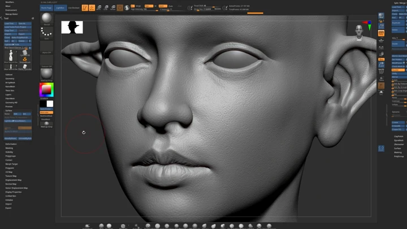This screenshot has height=229, width=407.
Task: Adjust the Z Intensity slider
Action: (172, 10)
